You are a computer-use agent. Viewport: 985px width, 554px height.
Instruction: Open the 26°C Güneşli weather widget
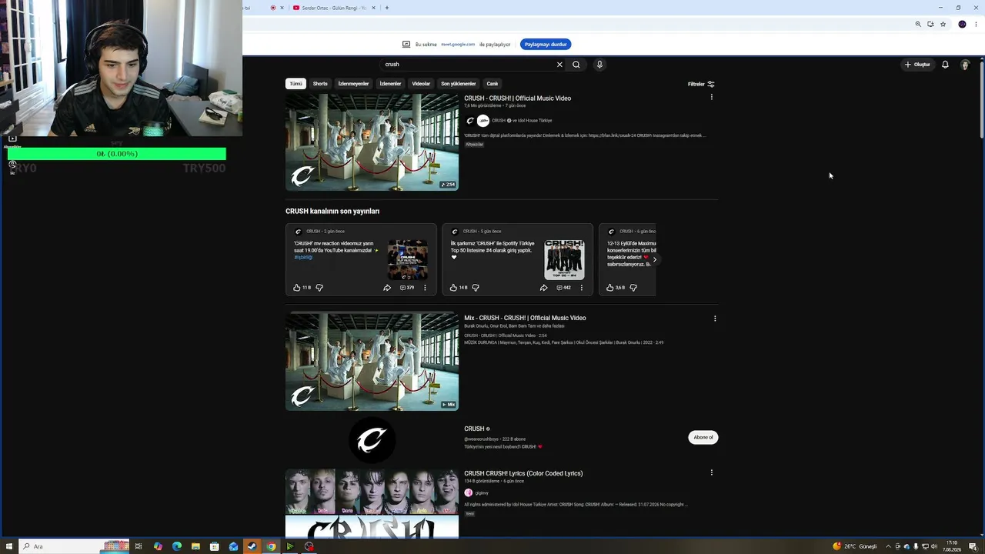(x=854, y=546)
